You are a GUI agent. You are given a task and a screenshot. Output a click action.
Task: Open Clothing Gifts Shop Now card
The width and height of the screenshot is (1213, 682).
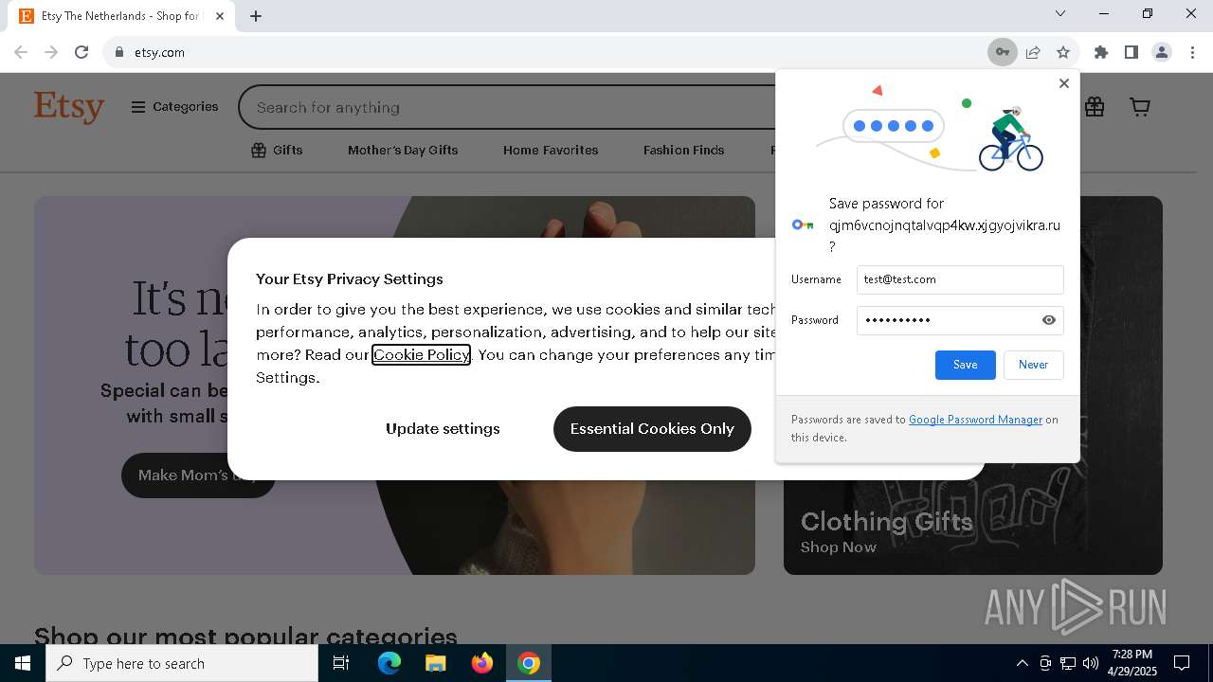(972, 386)
